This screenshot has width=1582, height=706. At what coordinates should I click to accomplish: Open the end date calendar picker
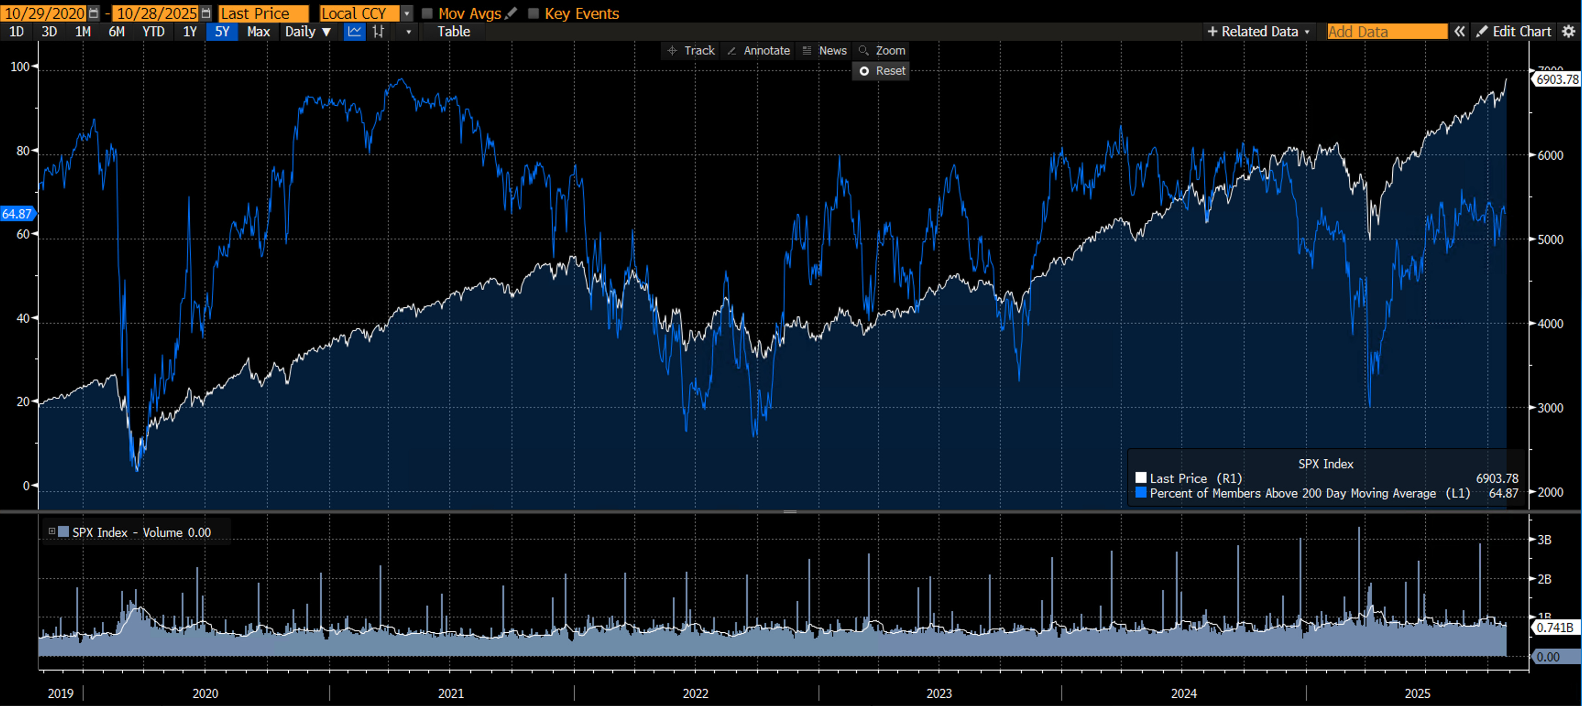pyautogui.click(x=206, y=13)
